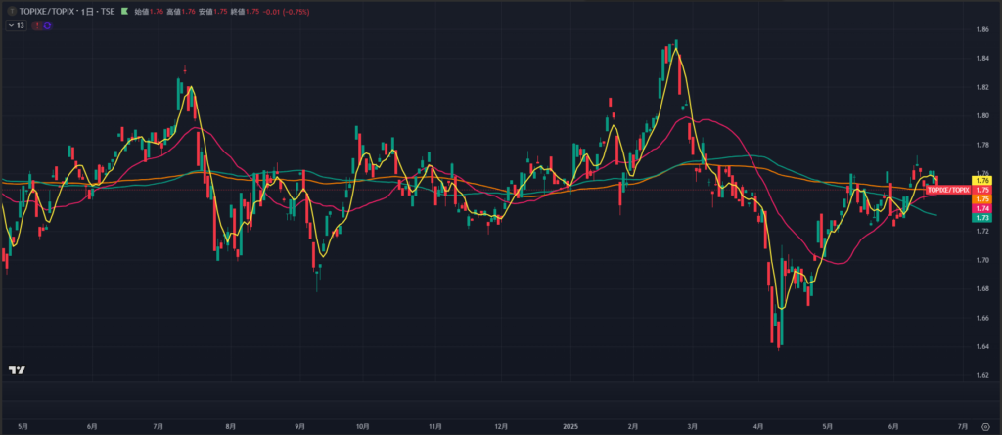1002x435 pixels.
Task: Click the 4月 label on time axis
Action: [x=758, y=426]
